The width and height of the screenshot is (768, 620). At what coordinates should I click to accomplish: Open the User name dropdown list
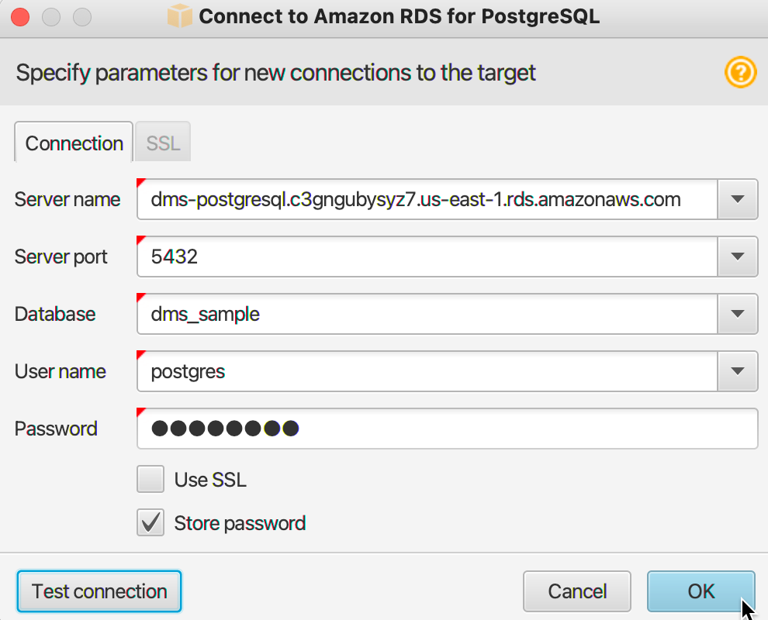[x=738, y=371]
